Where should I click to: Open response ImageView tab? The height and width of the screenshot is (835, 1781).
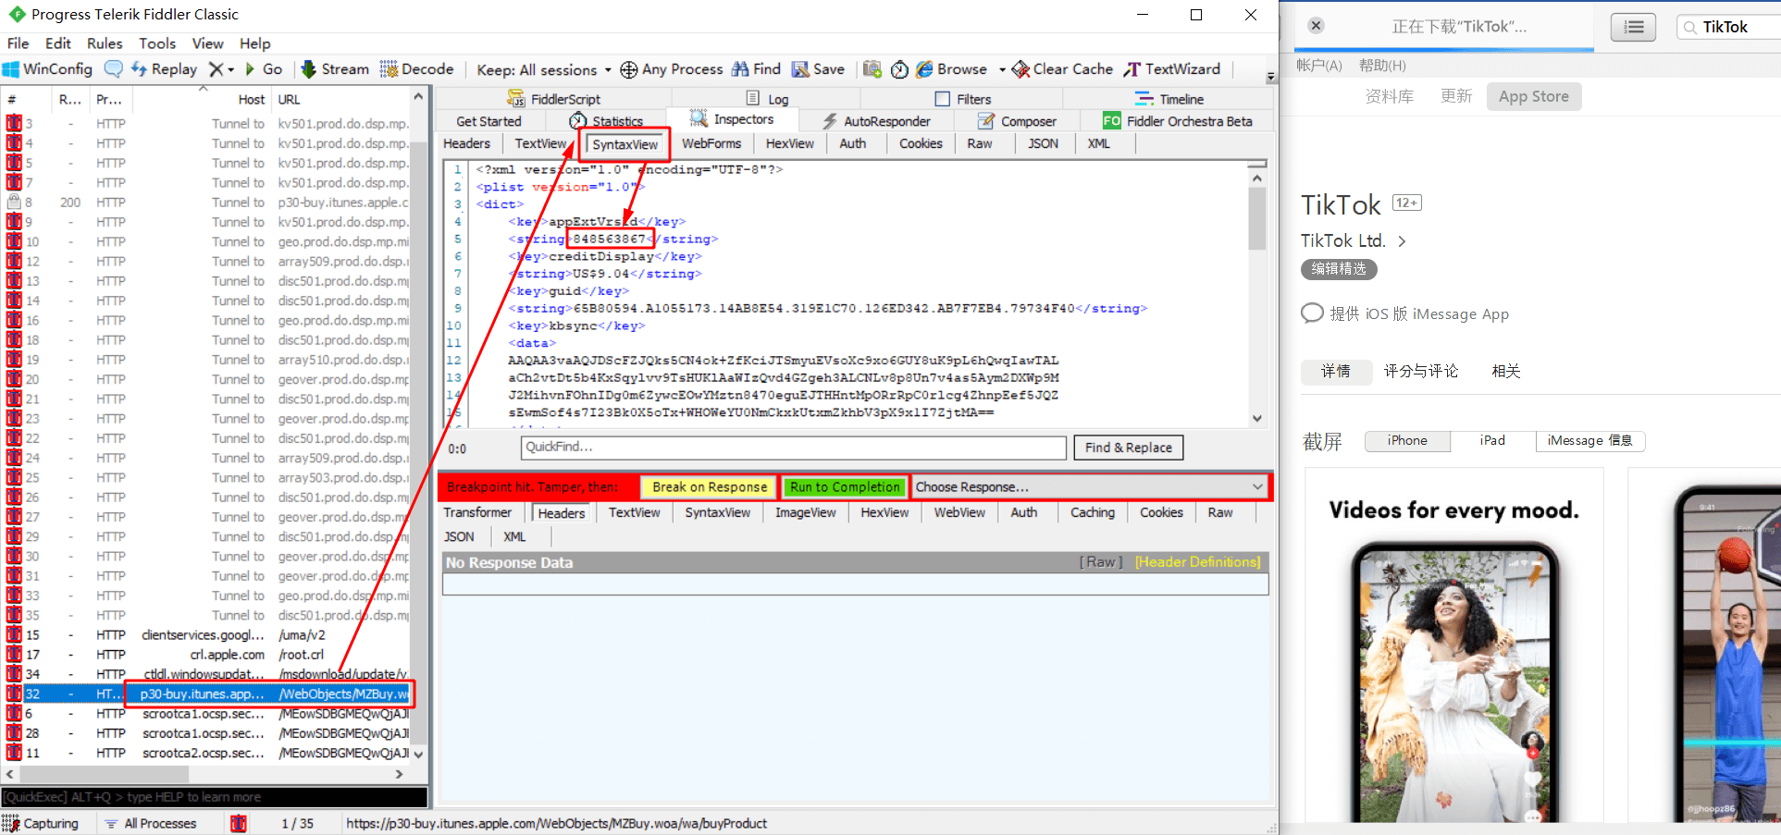pos(805,512)
